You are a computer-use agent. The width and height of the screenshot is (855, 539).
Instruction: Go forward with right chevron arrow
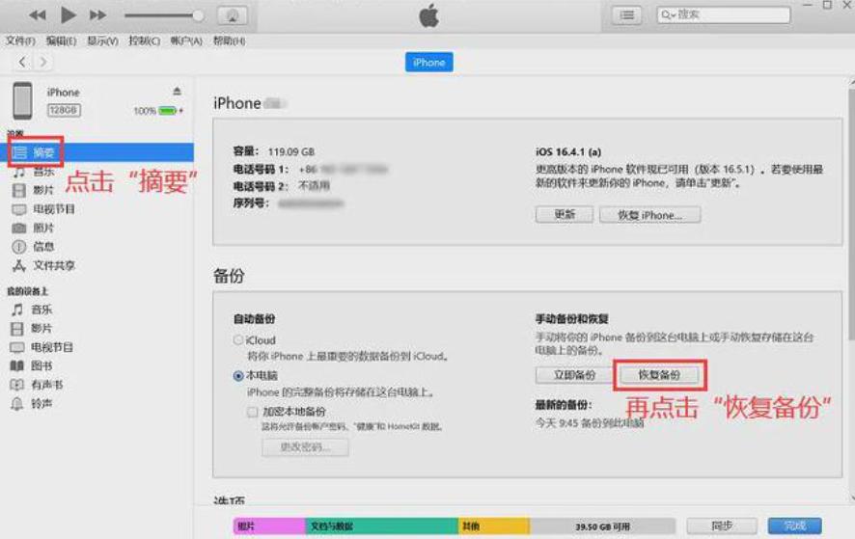click(43, 62)
